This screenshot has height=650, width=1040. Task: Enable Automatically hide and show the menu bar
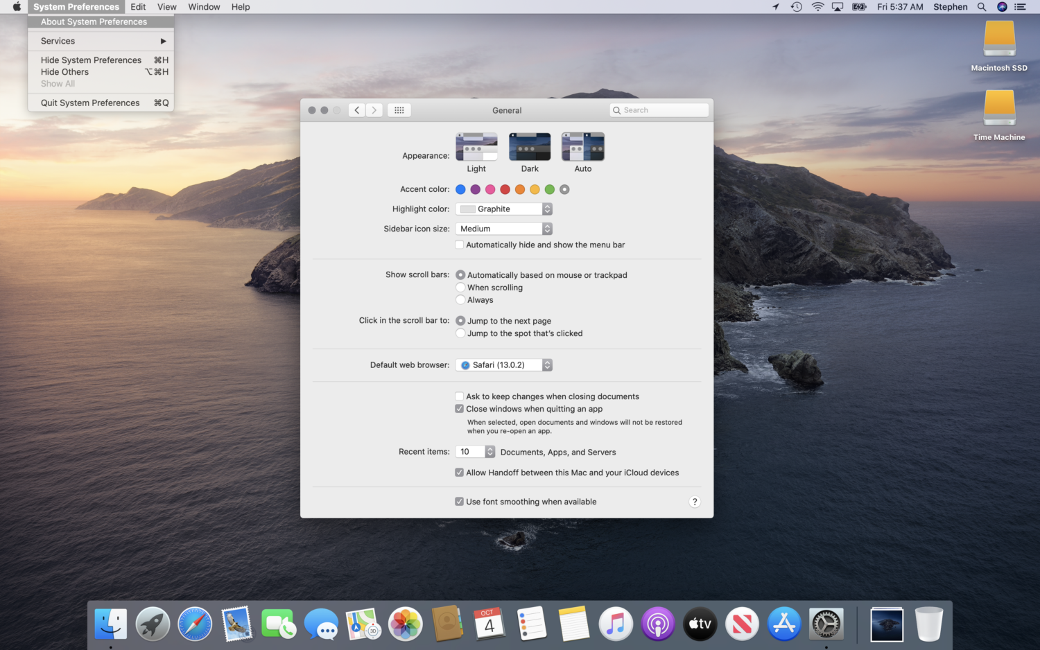pos(459,245)
